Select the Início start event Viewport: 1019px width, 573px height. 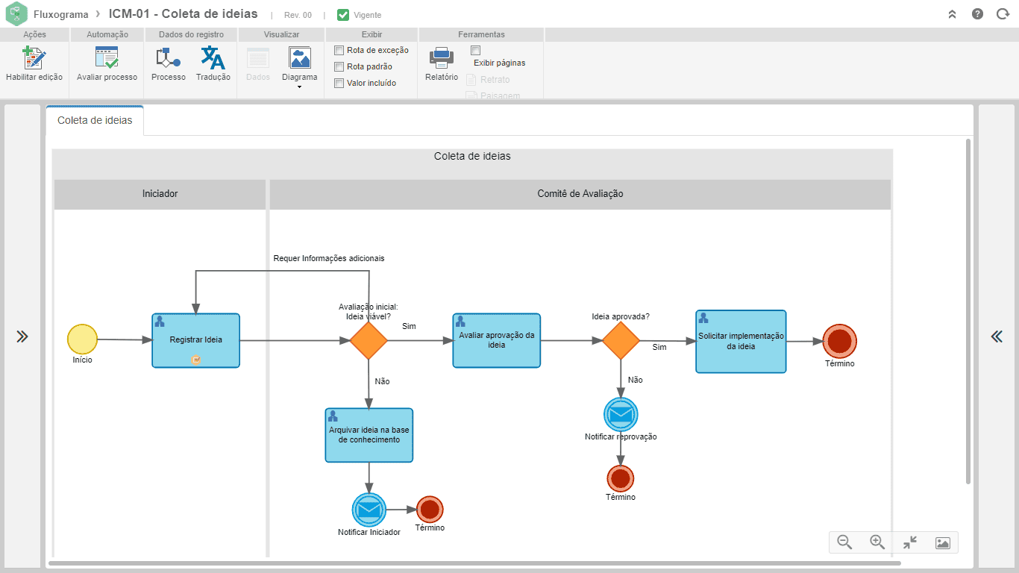click(x=82, y=339)
